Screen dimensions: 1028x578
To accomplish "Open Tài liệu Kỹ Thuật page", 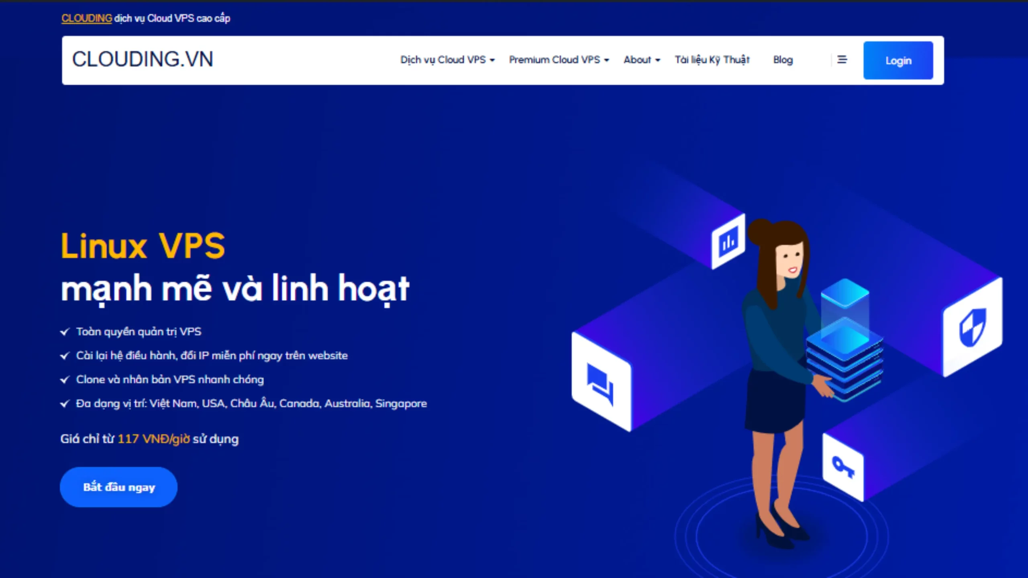I will click(712, 60).
